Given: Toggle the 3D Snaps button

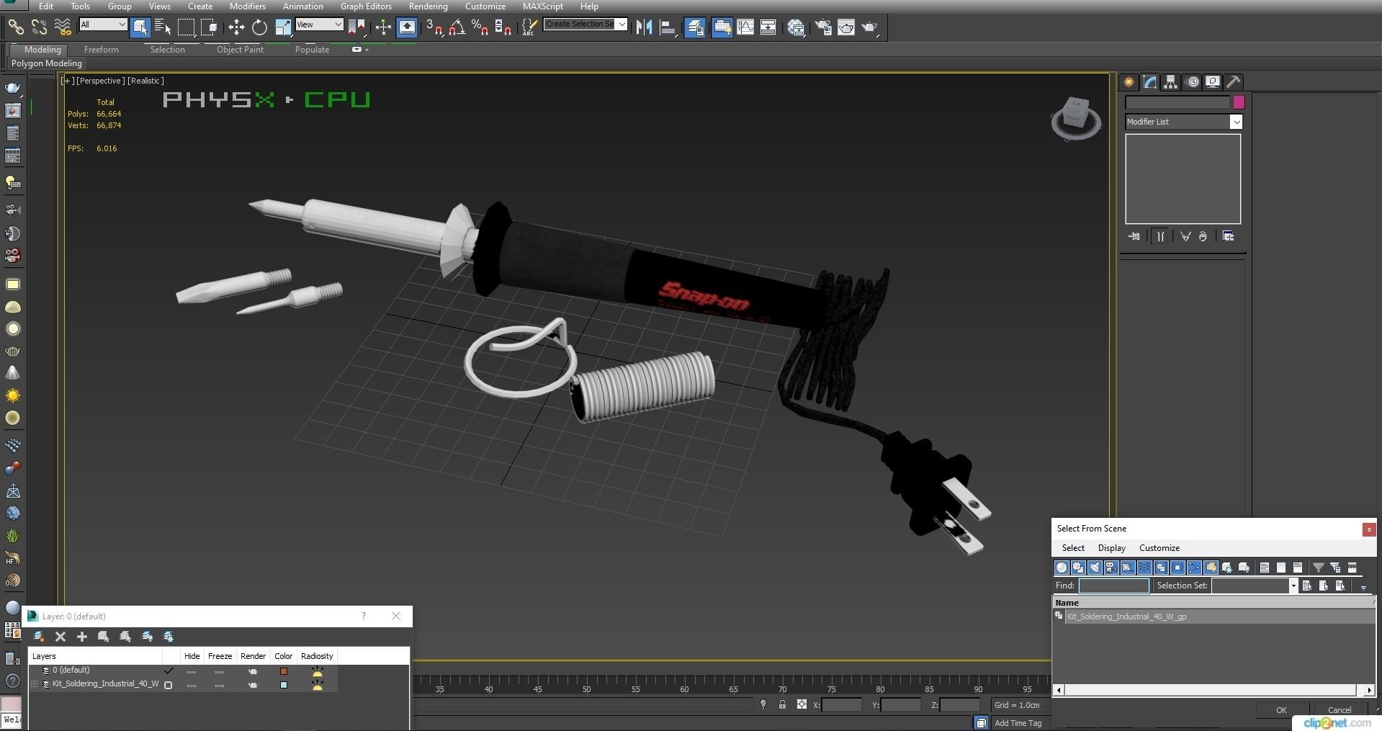Looking at the screenshot, I should pos(434,27).
